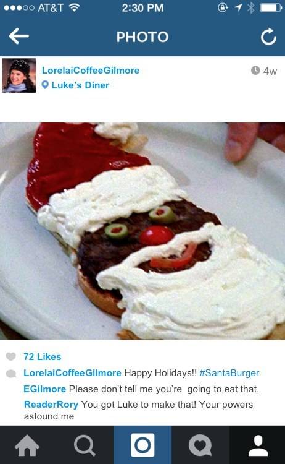The width and height of the screenshot is (285, 464).
Task: Click the location pin icon
Action: click(45, 85)
